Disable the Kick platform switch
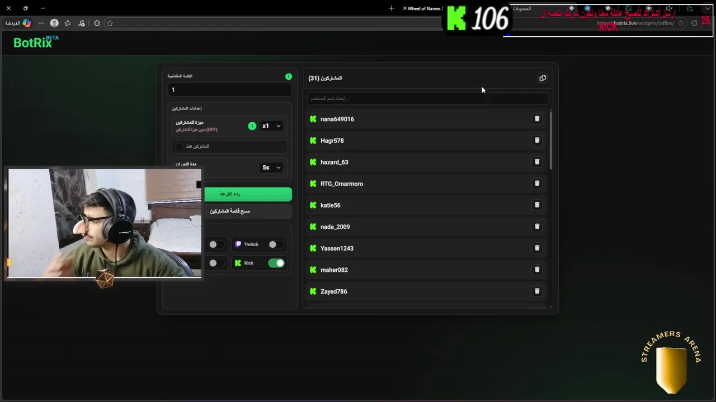The height and width of the screenshot is (402, 716). pyautogui.click(x=276, y=263)
